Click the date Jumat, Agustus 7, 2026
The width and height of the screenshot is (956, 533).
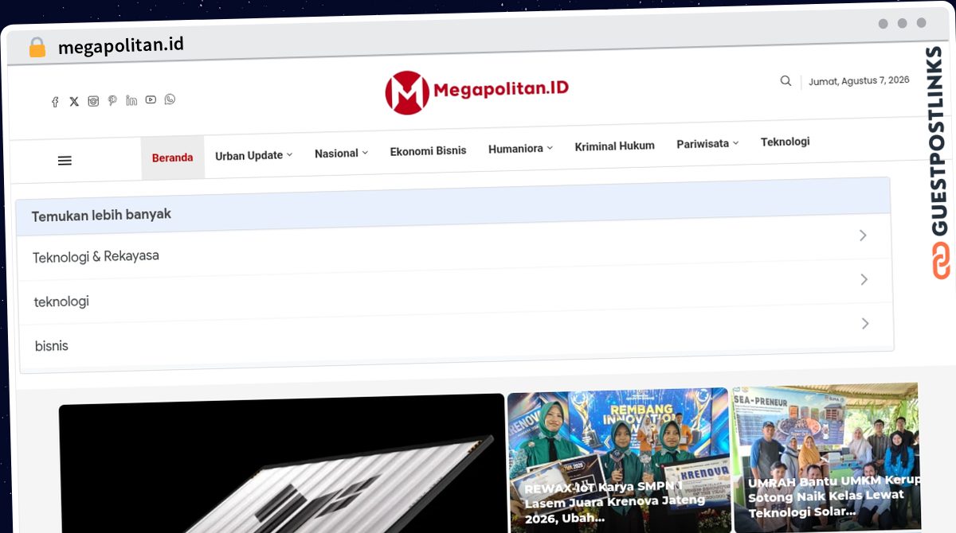tap(859, 81)
